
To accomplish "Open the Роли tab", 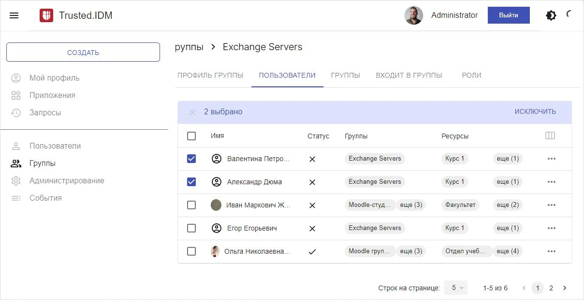I will [471, 75].
